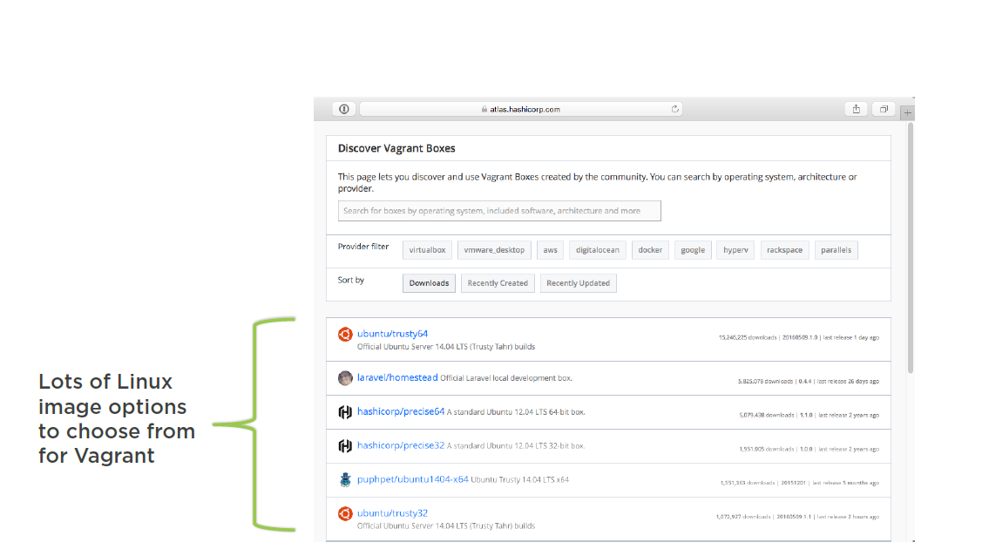This screenshot has height=556, width=989.
Task: Reload the page with the refresh icon
Action: [675, 109]
